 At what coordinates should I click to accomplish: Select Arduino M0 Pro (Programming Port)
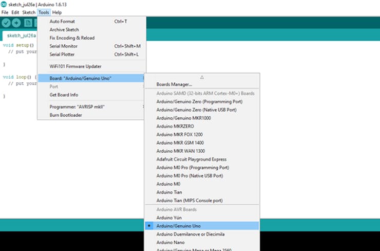(x=202, y=168)
